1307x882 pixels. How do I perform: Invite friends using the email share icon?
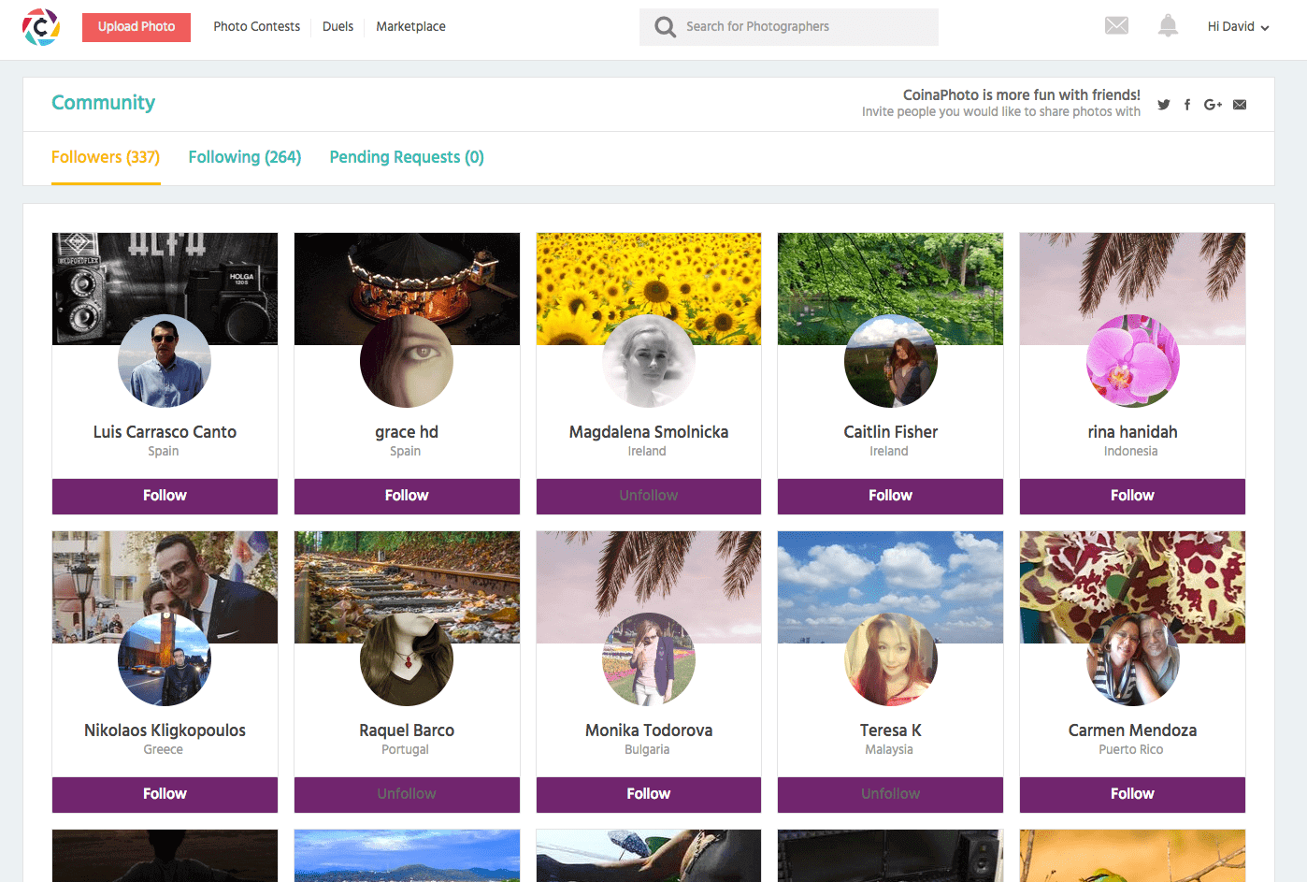pyautogui.click(x=1240, y=104)
